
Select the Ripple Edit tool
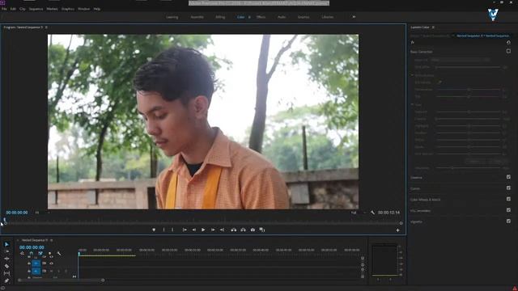click(6, 259)
